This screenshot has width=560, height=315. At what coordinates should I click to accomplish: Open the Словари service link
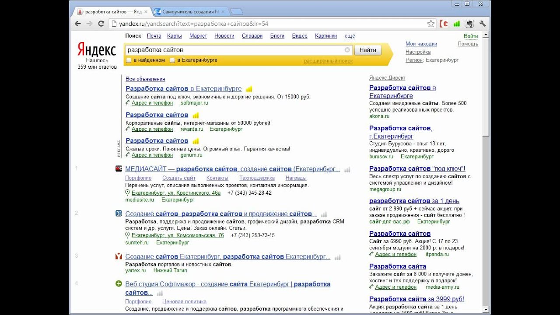(252, 36)
